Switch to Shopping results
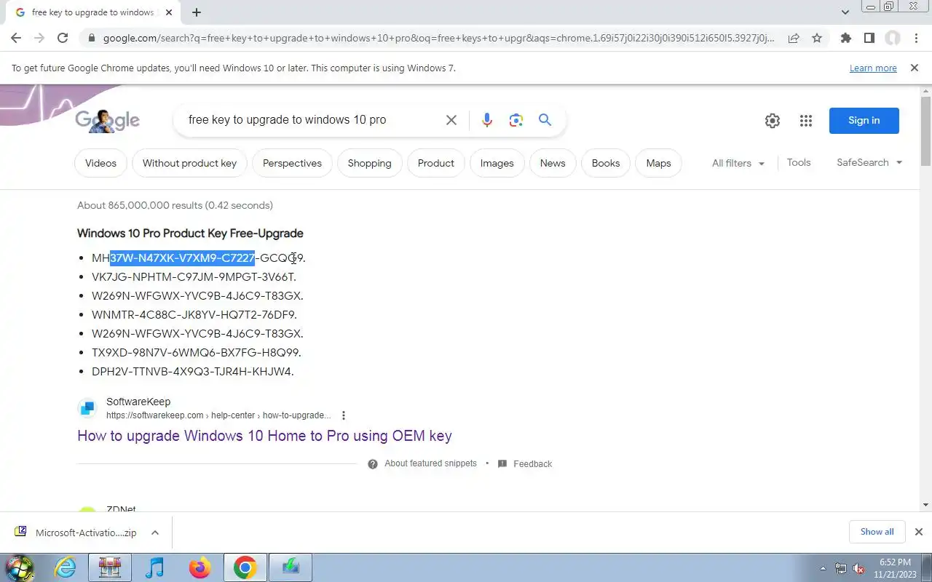 pyautogui.click(x=369, y=163)
